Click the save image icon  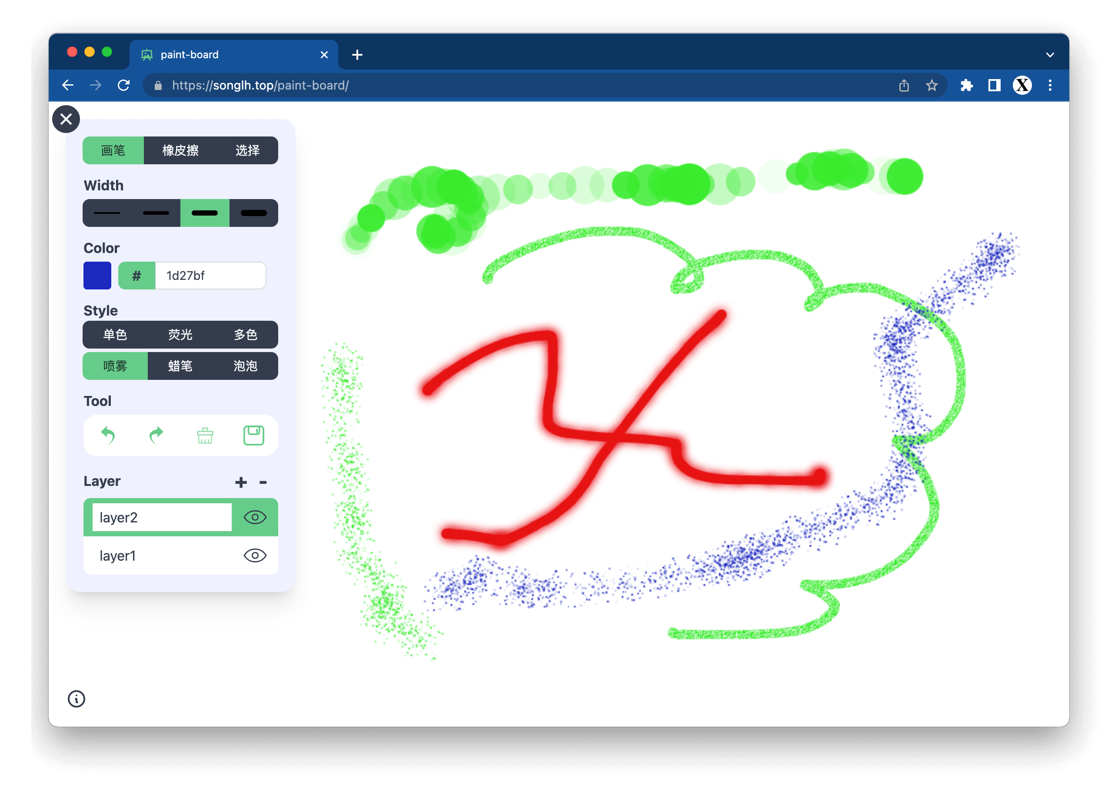(x=253, y=435)
